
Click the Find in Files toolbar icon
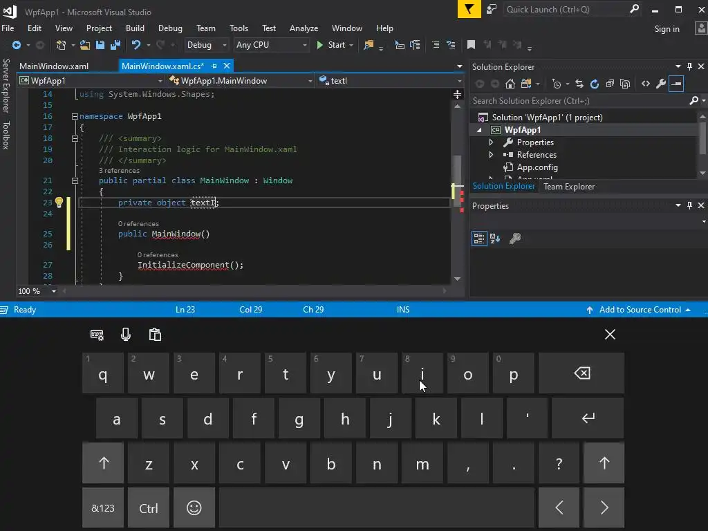[369, 45]
